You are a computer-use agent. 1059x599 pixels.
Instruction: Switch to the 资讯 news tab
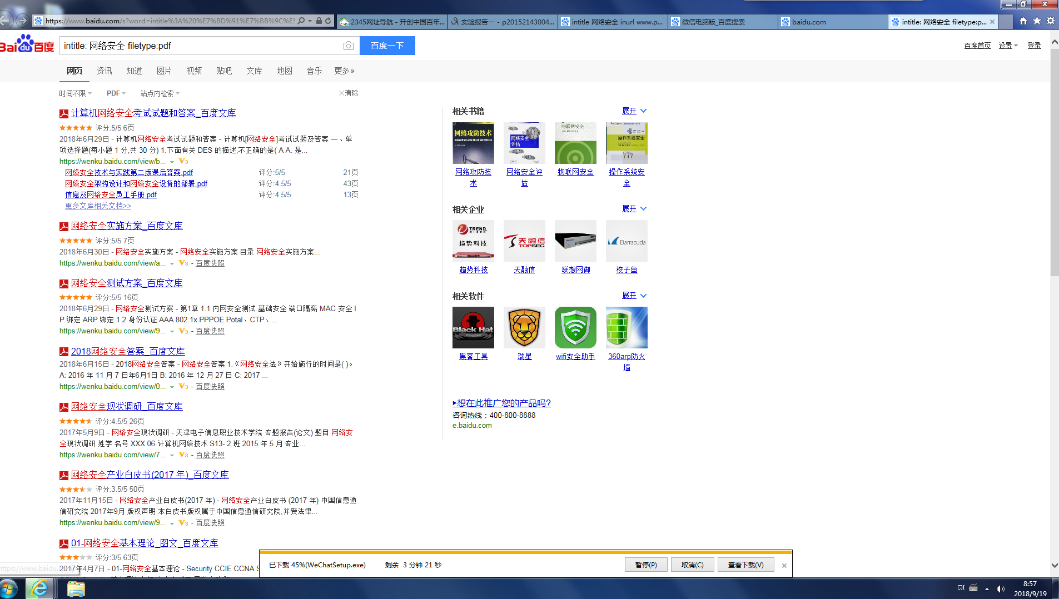point(104,71)
